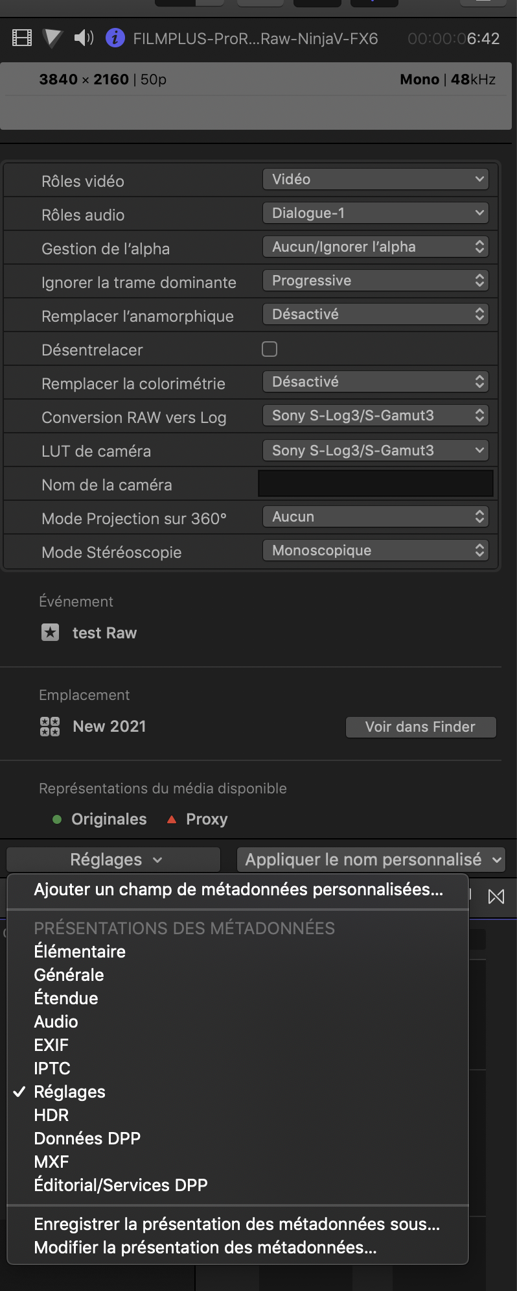
Task: Select the Color inspector triangle icon
Action: coord(52,38)
